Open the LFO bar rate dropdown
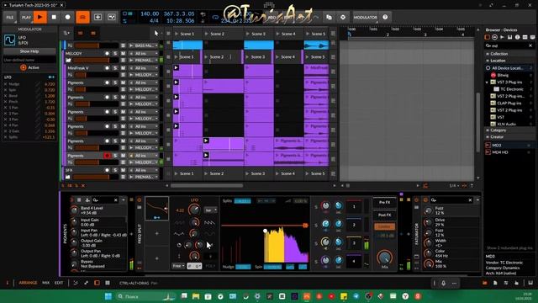Screen dimensions: 538x303 pos(211,210)
